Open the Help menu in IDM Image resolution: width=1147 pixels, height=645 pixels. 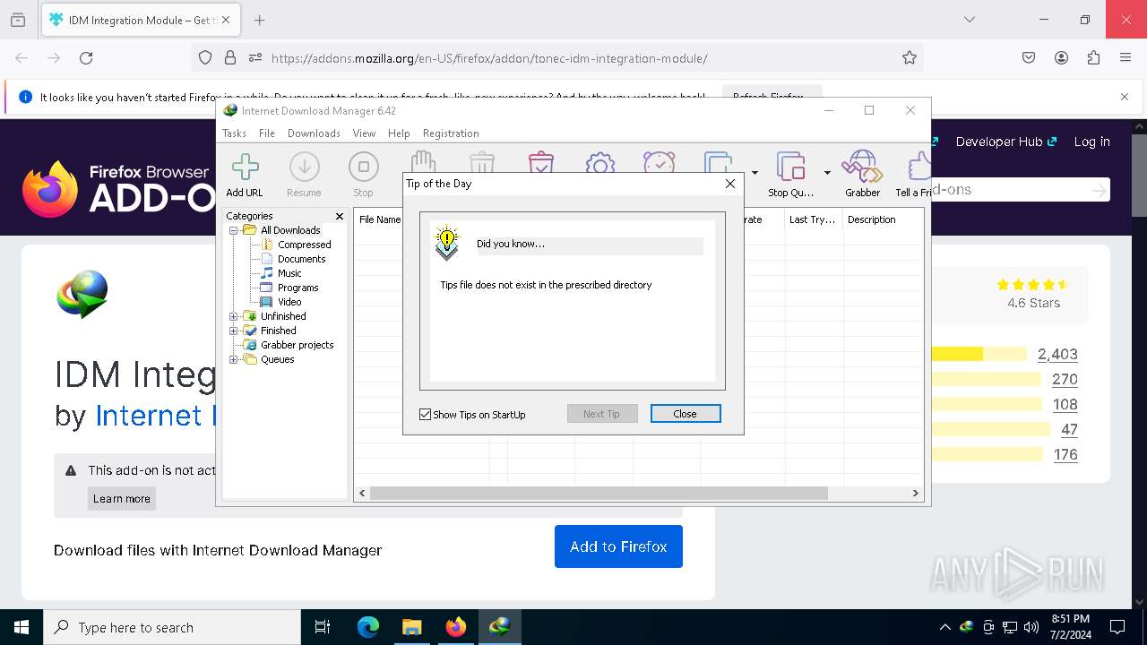tap(399, 133)
